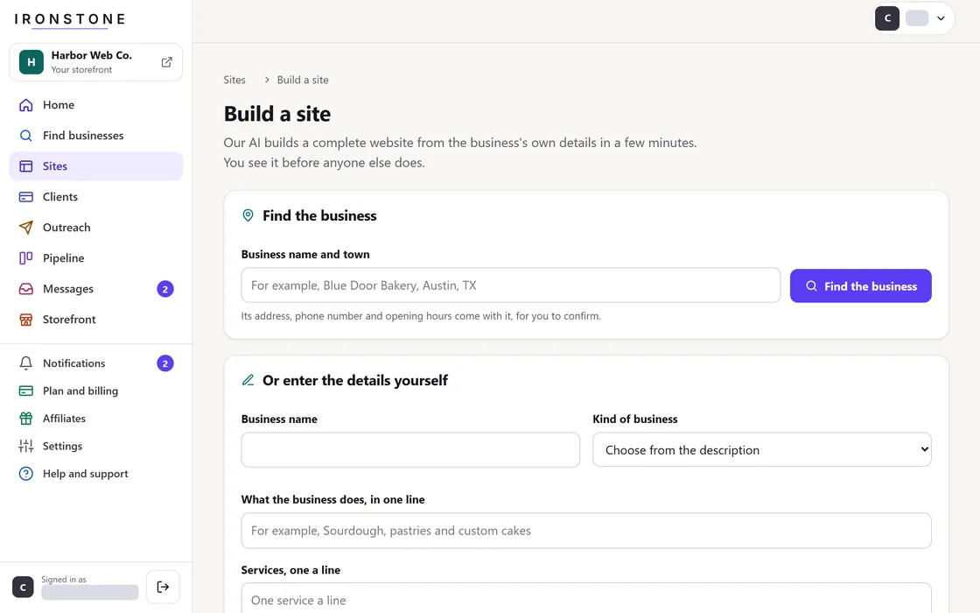This screenshot has width=980, height=613.
Task: Click the Storefront shop icon
Action: coord(25,320)
